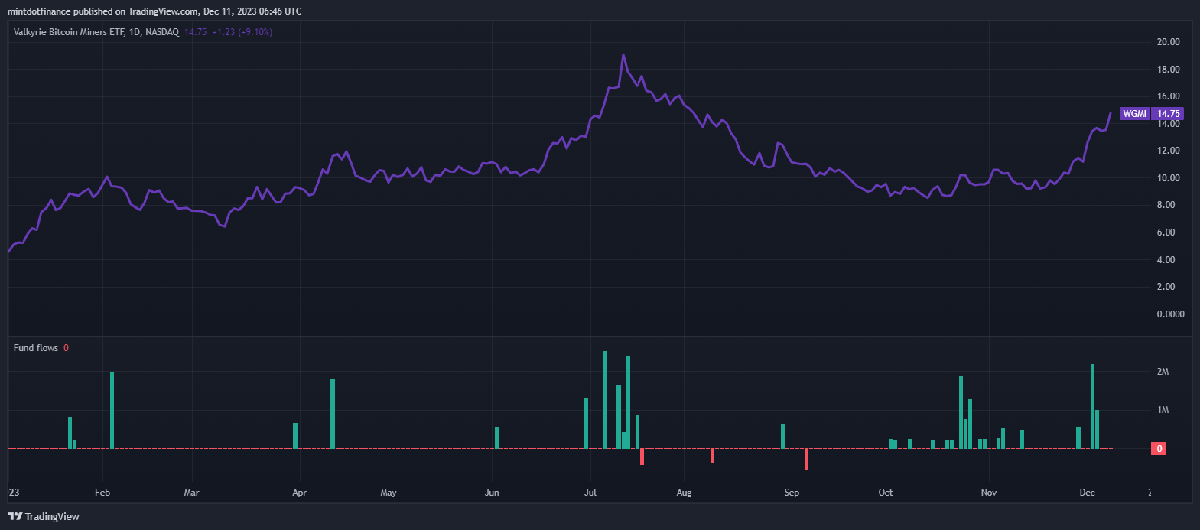Click the 0.0000 price axis label
1200x530 pixels.
tap(1170, 314)
